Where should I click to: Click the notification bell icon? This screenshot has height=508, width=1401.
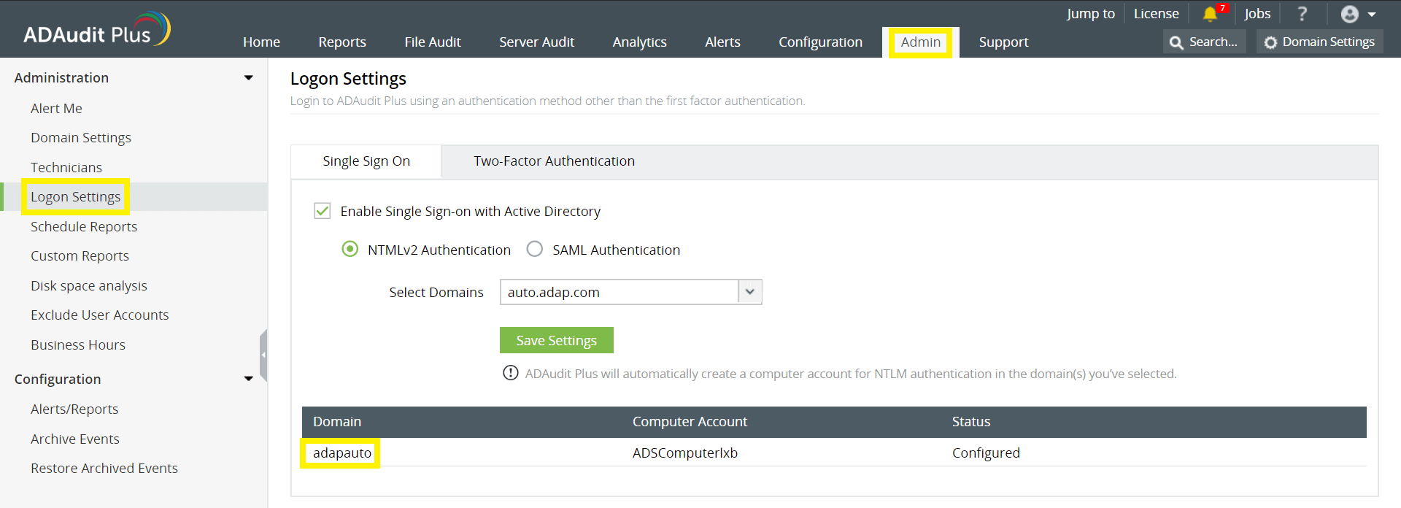click(x=1210, y=14)
